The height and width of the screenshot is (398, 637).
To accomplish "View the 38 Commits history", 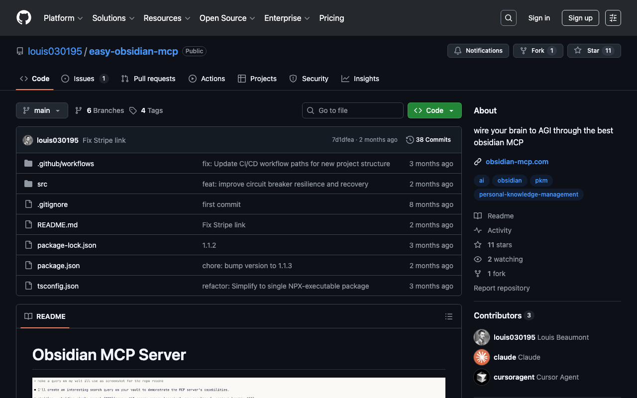I will pos(428,140).
